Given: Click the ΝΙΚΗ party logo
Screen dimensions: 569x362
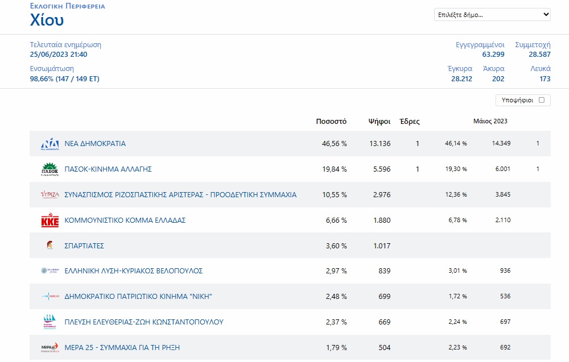Looking at the screenshot, I should pyautogui.click(x=50, y=297).
